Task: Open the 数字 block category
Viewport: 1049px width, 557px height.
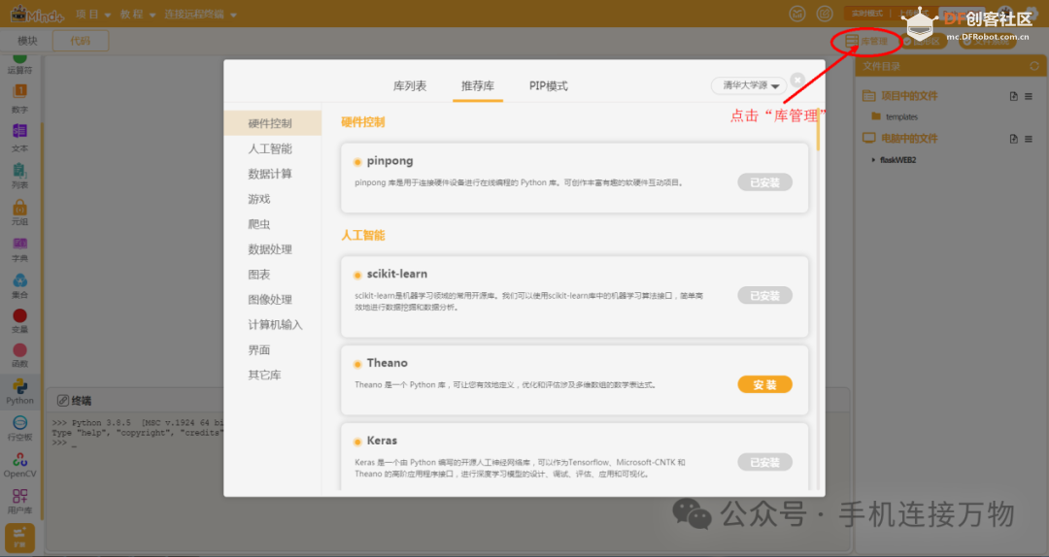Action: tap(19, 98)
